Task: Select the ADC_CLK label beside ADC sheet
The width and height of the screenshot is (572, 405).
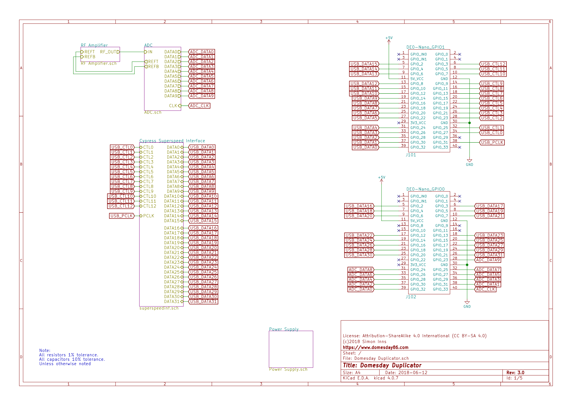Action: tap(199, 106)
